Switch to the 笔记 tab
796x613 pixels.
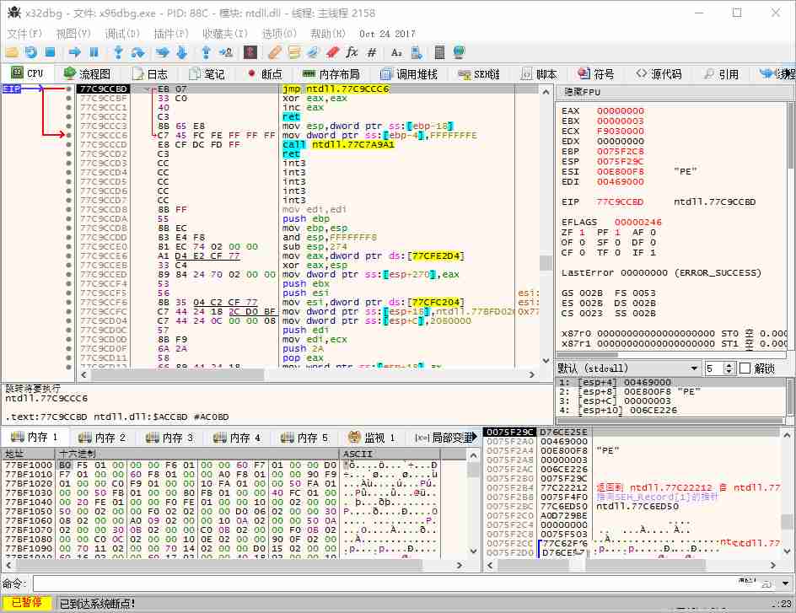click(207, 74)
